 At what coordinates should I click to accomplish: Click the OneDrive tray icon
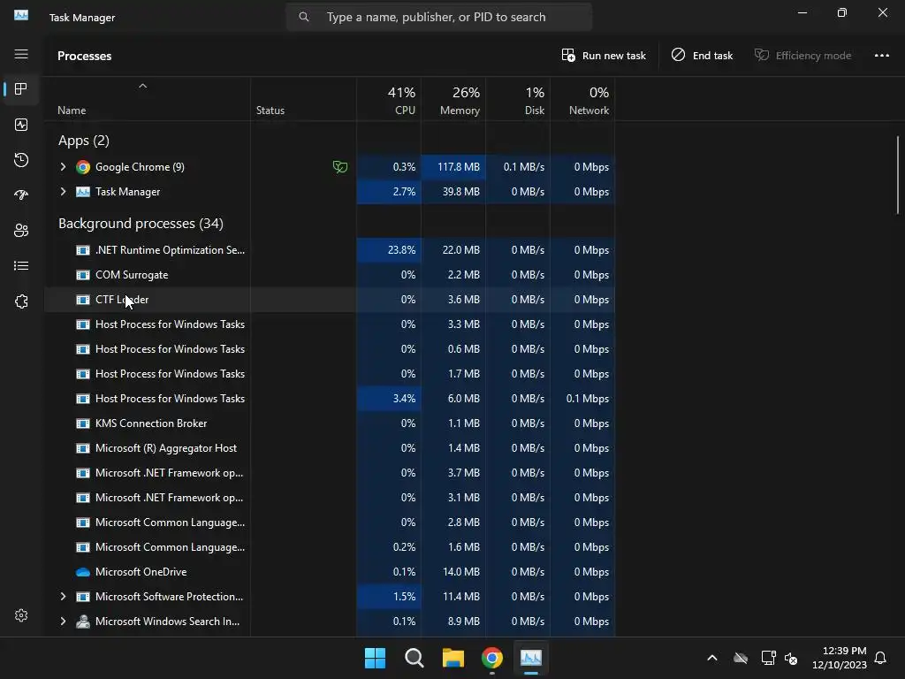tap(741, 658)
